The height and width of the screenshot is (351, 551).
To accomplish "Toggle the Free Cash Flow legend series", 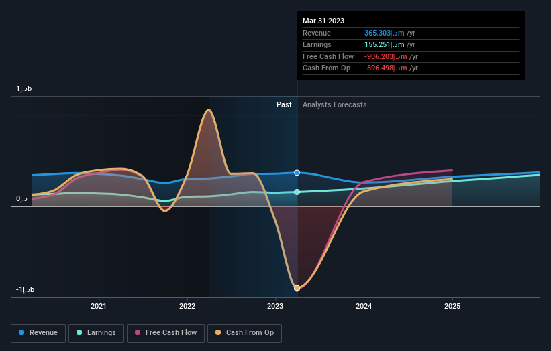I will tap(166, 333).
